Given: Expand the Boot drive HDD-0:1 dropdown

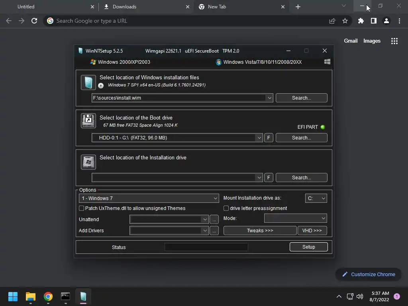Looking at the screenshot, I should (x=259, y=137).
